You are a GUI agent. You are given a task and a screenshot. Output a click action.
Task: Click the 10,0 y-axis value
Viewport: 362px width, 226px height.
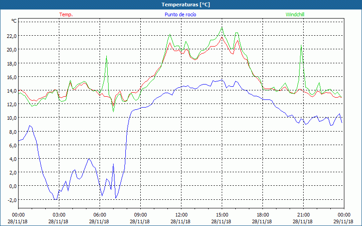point(12,118)
